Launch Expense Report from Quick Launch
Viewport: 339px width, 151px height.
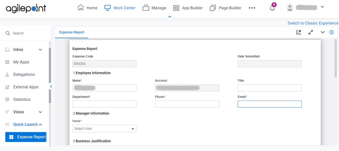click(26, 137)
